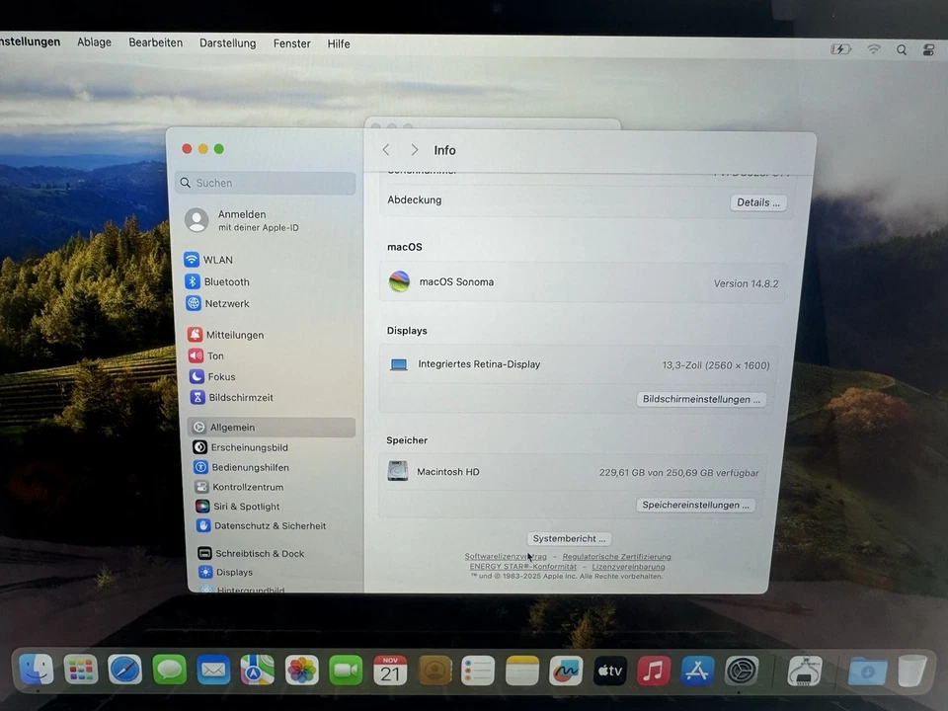Open Messages from the Dock
The height and width of the screenshot is (711, 948).
click(x=169, y=670)
